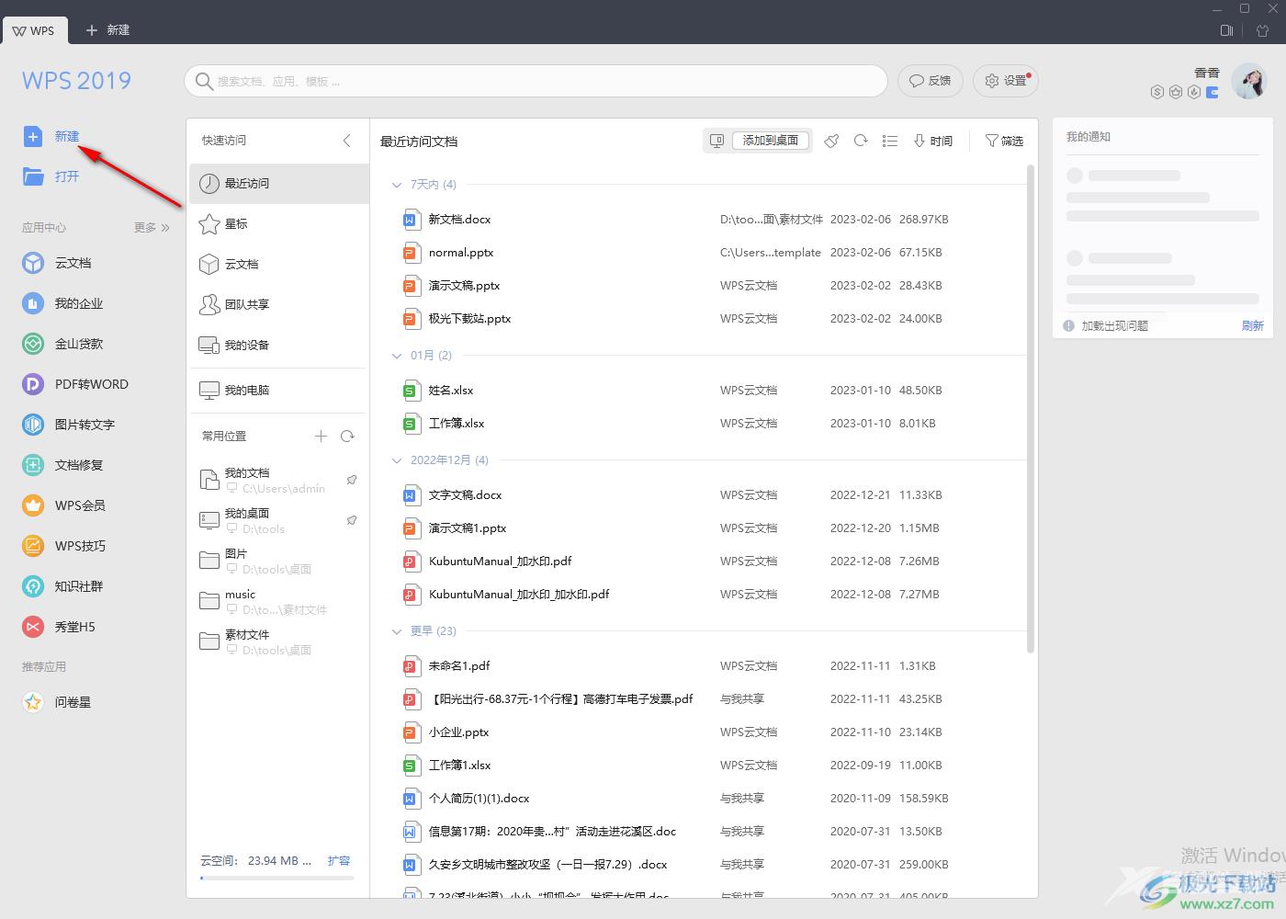Click the 反馈 button

(x=930, y=81)
